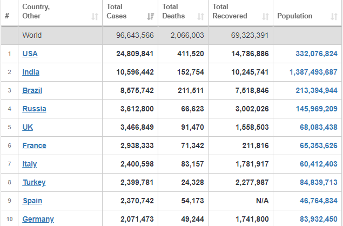Viewport: 343px width, 226px height.
Task: Sort by Population column arrows
Action: 334,16
